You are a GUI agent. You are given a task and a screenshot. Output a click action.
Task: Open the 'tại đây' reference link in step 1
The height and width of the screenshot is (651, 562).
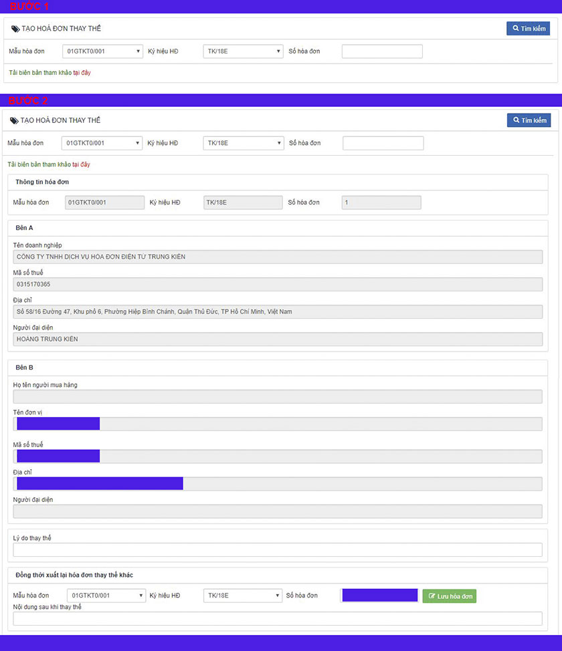click(82, 73)
